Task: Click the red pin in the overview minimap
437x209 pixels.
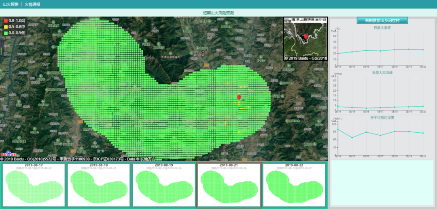Action: click(x=306, y=37)
